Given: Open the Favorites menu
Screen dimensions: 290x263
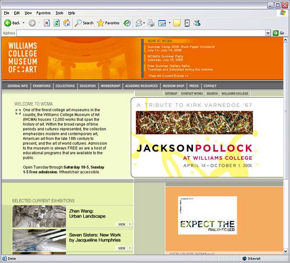Looking at the screenshot, I should pyautogui.click(x=44, y=13).
